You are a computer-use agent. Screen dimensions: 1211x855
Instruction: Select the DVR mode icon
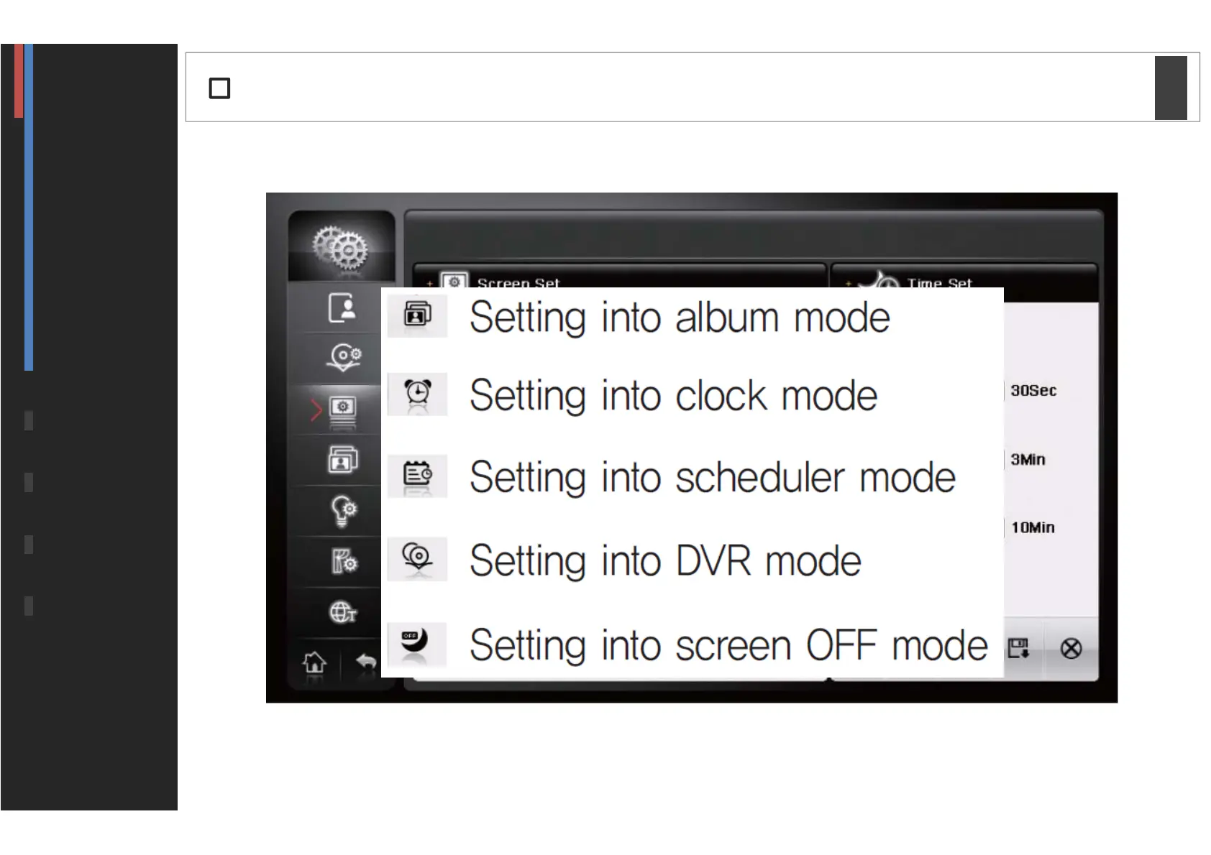coord(417,558)
